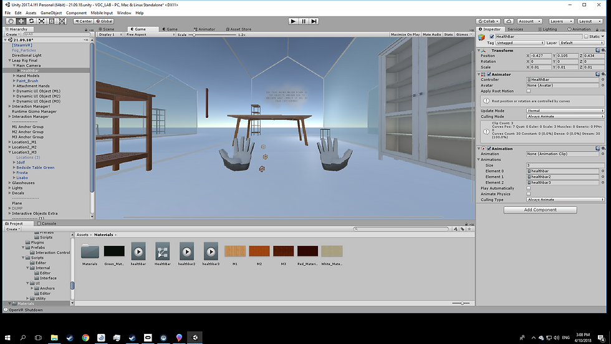Collapse the Leap Rig Final tree item
The width and height of the screenshot is (611, 344).
[10, 61]
